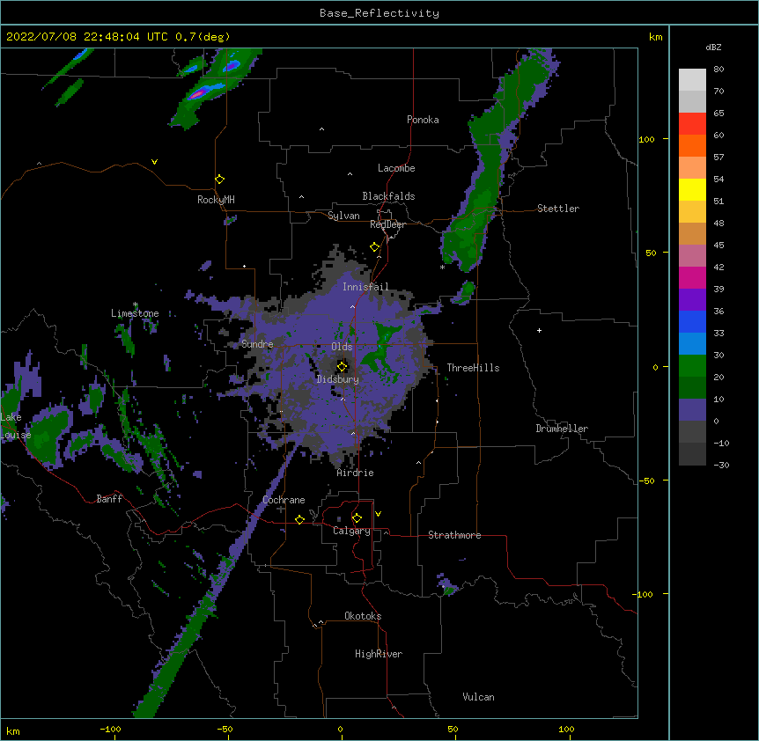Click the Banff label on map
759x741 pixels.
[x=109, y=499]
